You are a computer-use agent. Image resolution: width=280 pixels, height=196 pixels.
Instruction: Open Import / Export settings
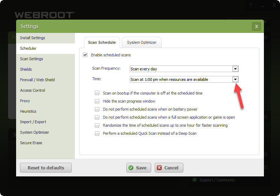coord(45,122)
